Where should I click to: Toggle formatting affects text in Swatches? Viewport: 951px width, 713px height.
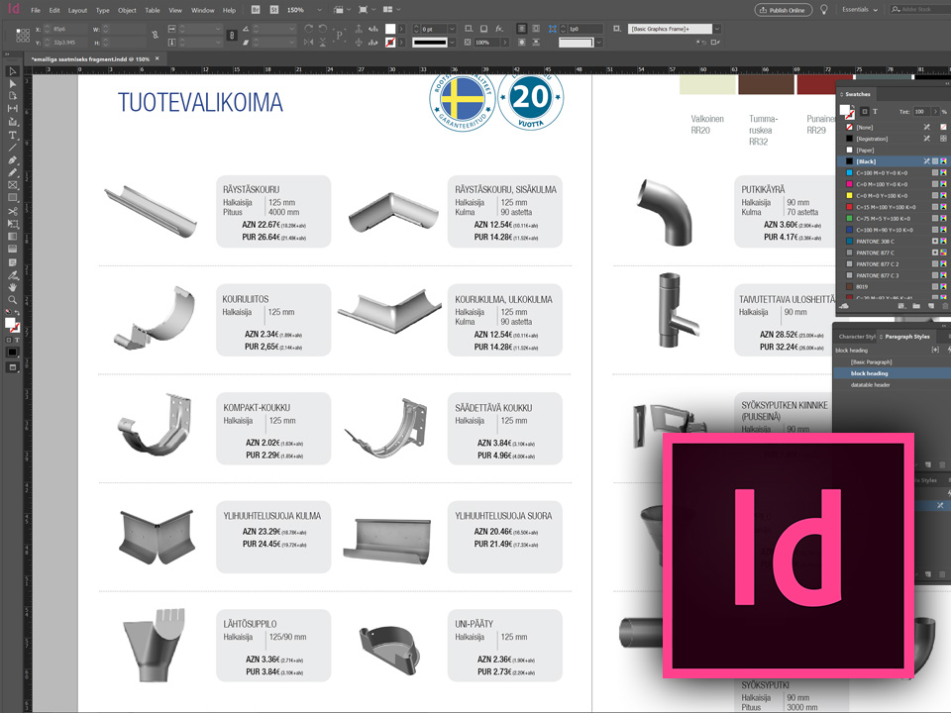875,112
